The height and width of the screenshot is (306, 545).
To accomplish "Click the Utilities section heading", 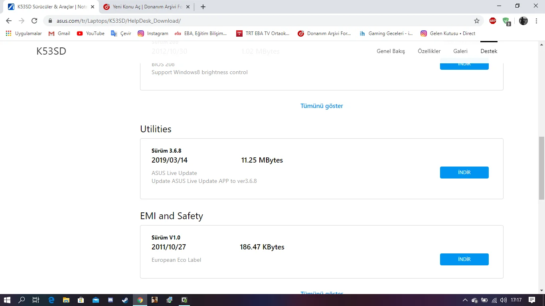I will (x=156, y=129).
